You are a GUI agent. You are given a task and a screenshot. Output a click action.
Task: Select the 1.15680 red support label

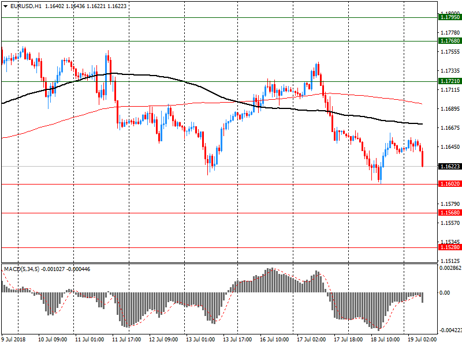(x=450, y=213)
